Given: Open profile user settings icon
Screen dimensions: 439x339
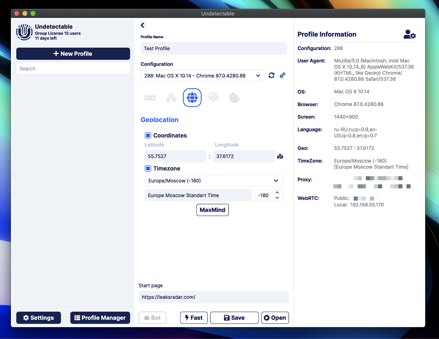Looking at the screenshot, I should pyautogui.click(x=409, y=34).
